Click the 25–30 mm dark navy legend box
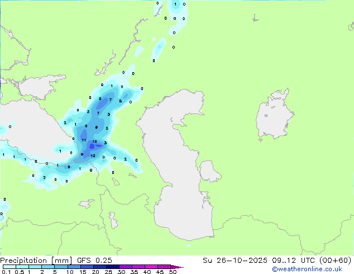This screenshot has width=354, height=274. click(113, 267)
